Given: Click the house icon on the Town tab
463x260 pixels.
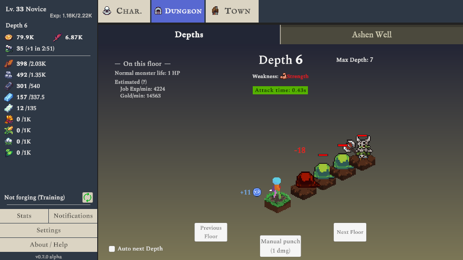Looking at the screenshot, I should pos(215,11).
